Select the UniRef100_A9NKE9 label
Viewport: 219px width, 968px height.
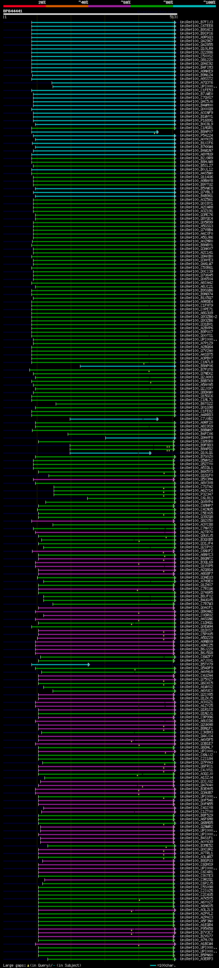(196, 71)
